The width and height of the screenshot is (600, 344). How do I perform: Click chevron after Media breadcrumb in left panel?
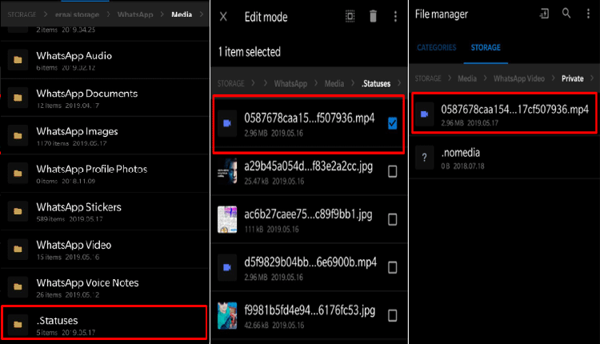[x=202, y=14]
